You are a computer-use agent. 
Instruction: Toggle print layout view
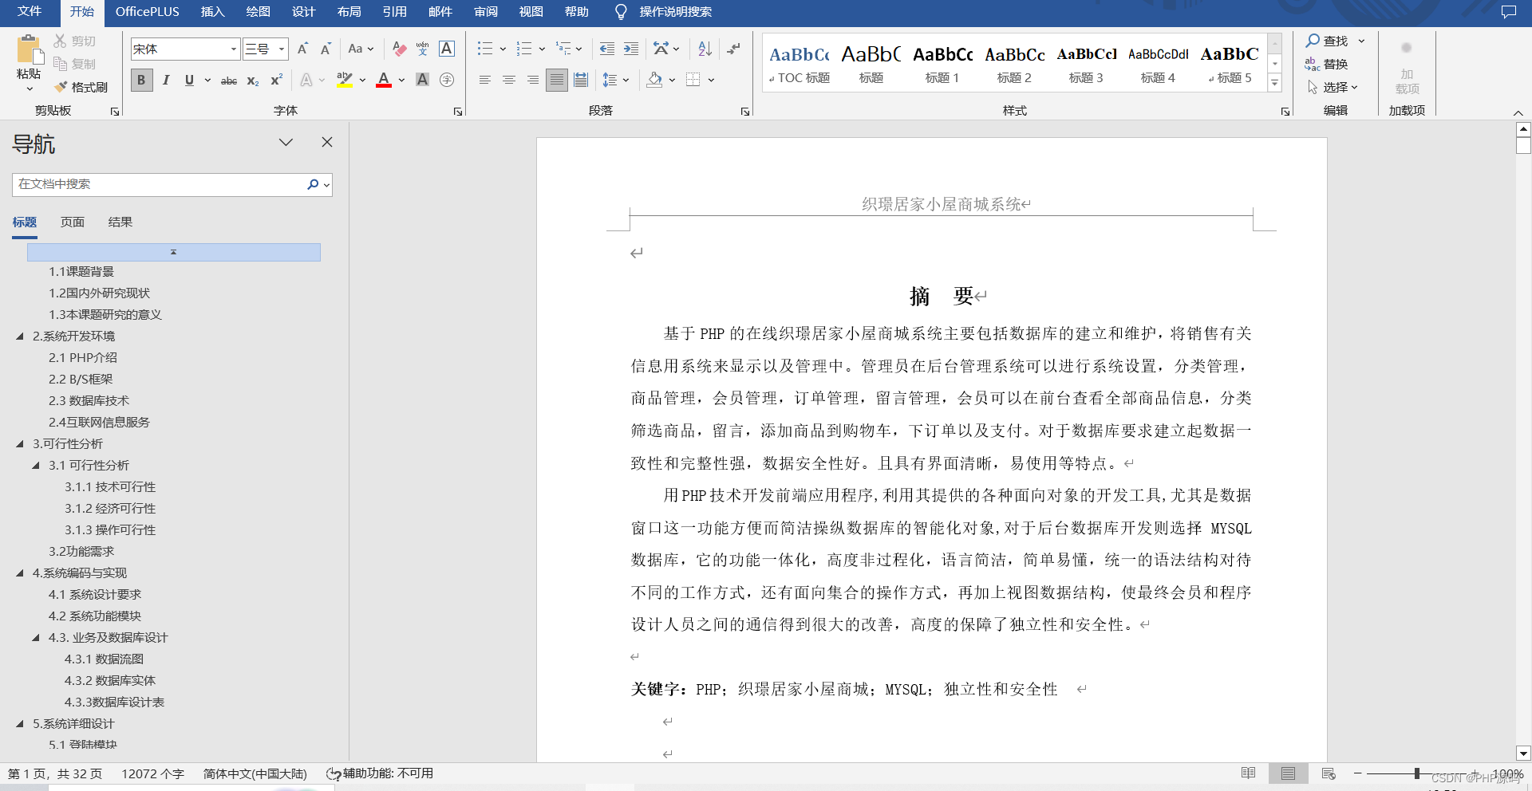point(1288,773)
